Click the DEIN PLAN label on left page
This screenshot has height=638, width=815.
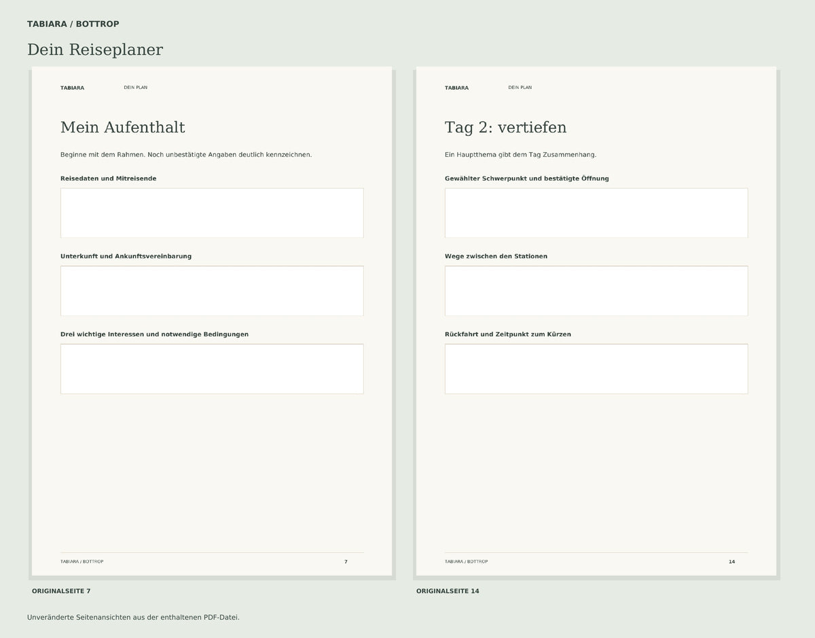pos(136,88)
